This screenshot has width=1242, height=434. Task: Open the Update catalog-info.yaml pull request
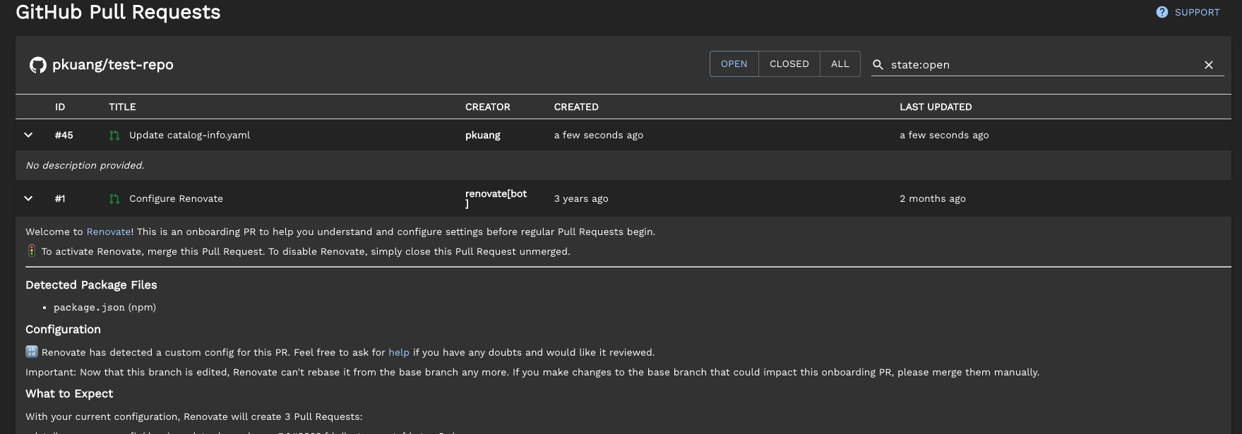point(189,135)
